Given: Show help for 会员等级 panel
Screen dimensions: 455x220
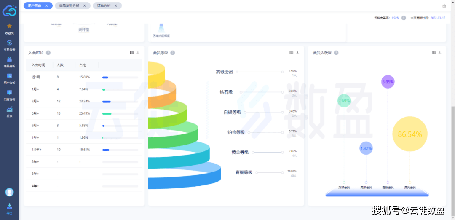Looking at the screenshot, I should click(173, 53).
